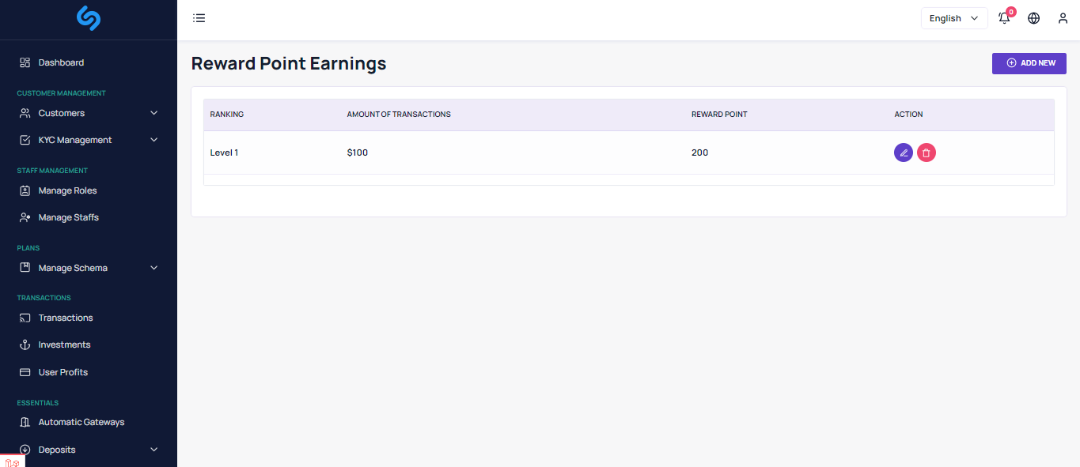Viewport: 1080px width, 467px height.
Task: Open the user profile icon
Action: pos(1063,18)
